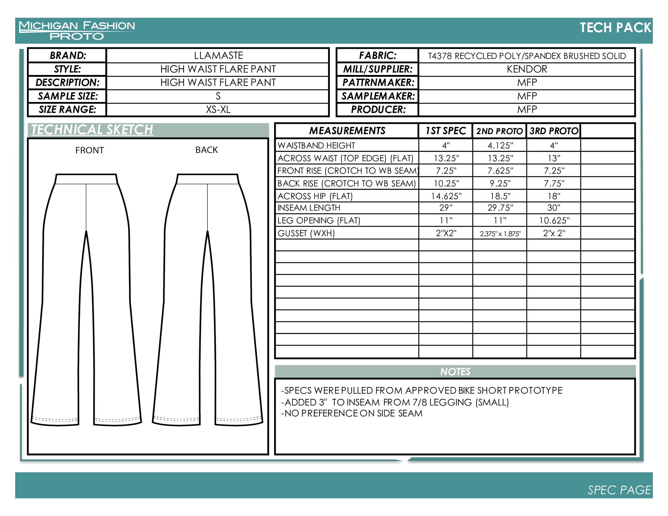The image size is (668, 516).
Task: Select the brand value LLAMASTE
Action: [218, 56]
